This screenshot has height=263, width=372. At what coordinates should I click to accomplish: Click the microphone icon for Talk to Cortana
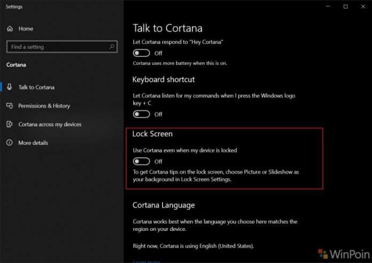(x=10, y=87)
